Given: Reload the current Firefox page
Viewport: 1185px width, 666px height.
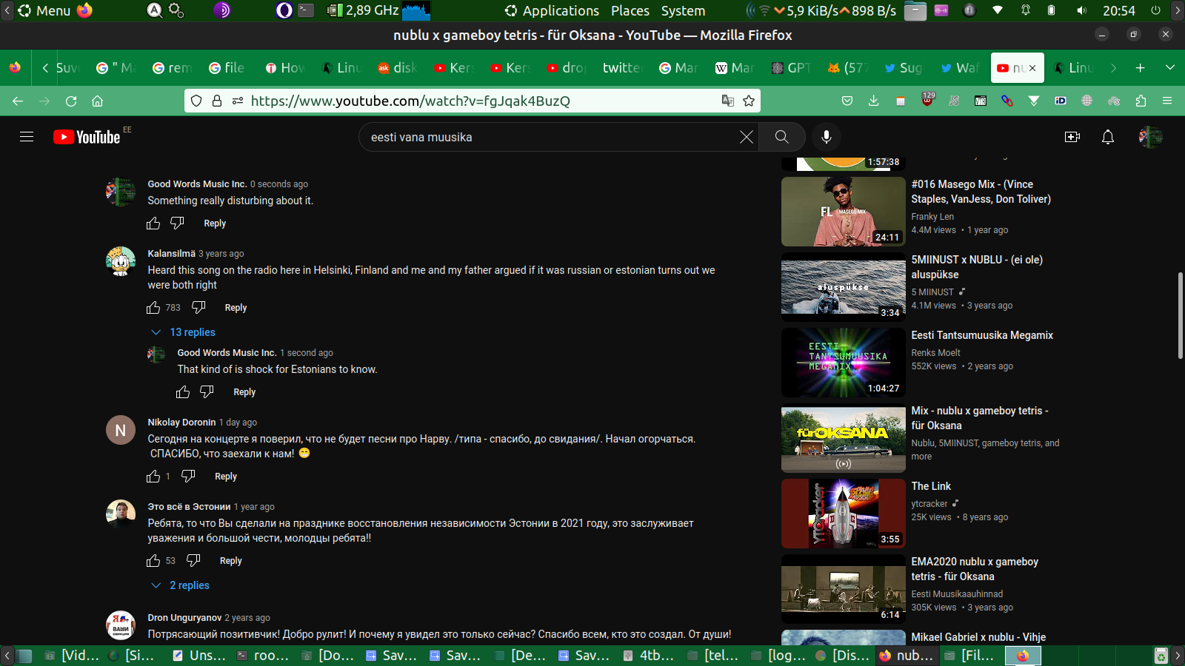Looking at the screenshot, I should [71, 101].
